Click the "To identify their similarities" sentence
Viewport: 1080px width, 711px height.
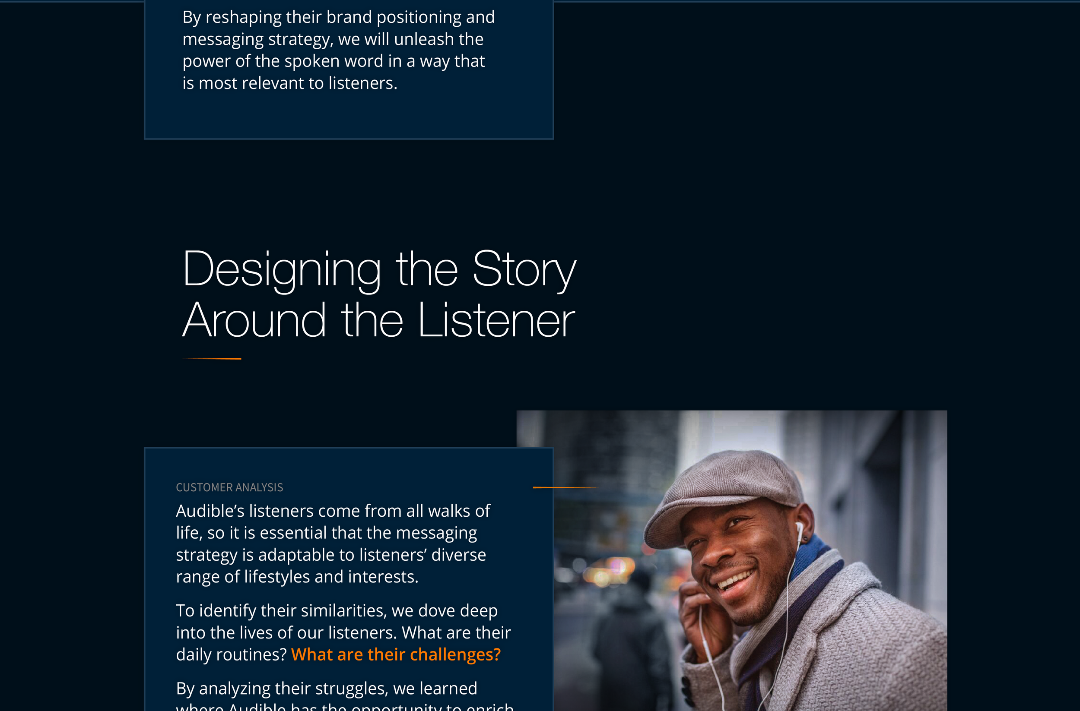point(343,632)
